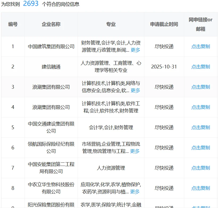This screenshot has height=208, width=218.
Task: Select the company name 中国交通建设集团有限公司
Action: pos(51,127)
